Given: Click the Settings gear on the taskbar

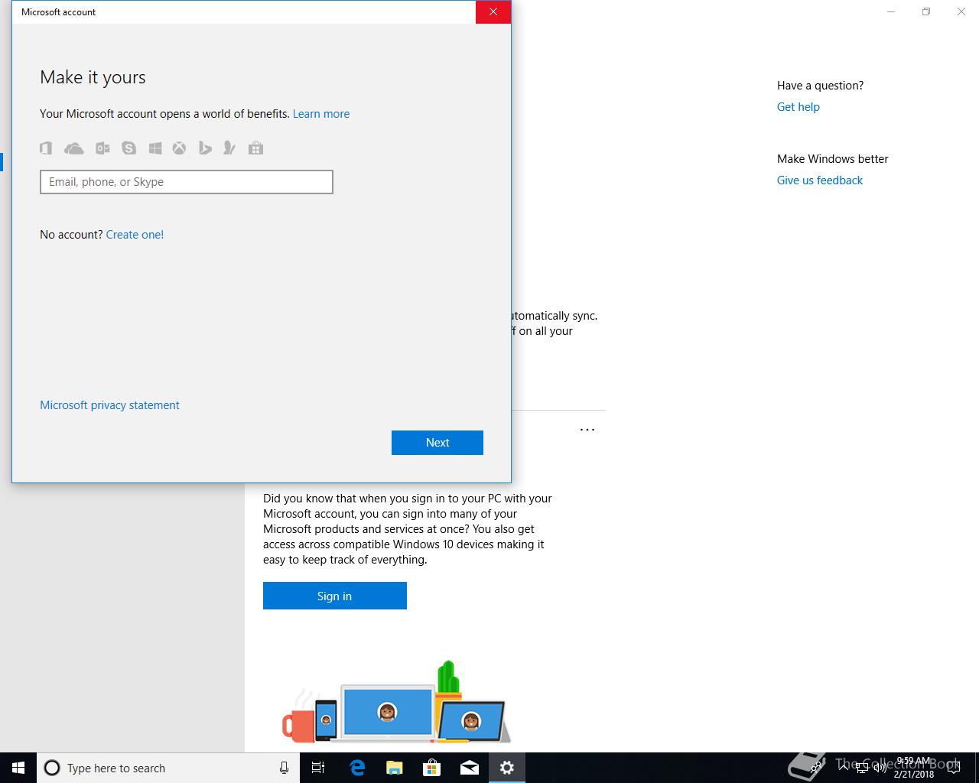Looking at the screenshot, I should click(507, 768).
